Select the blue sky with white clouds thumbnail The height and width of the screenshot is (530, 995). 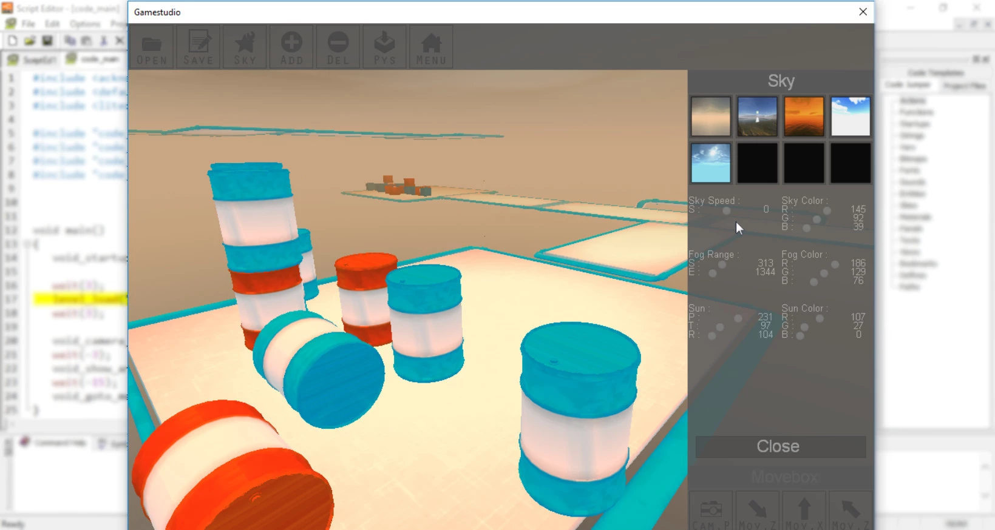[x=851, y=116]
